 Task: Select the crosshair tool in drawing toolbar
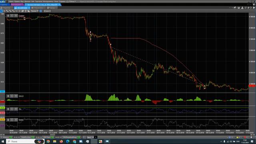[4, 11]
